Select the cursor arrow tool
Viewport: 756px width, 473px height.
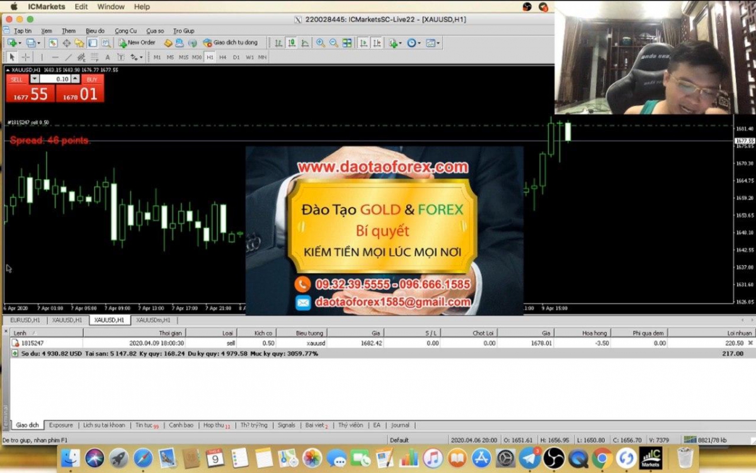coord(11,57)
